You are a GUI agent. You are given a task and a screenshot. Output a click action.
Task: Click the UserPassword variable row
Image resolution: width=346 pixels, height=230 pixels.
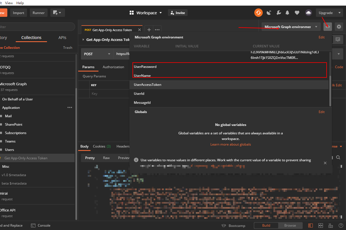tap(229, 67)
